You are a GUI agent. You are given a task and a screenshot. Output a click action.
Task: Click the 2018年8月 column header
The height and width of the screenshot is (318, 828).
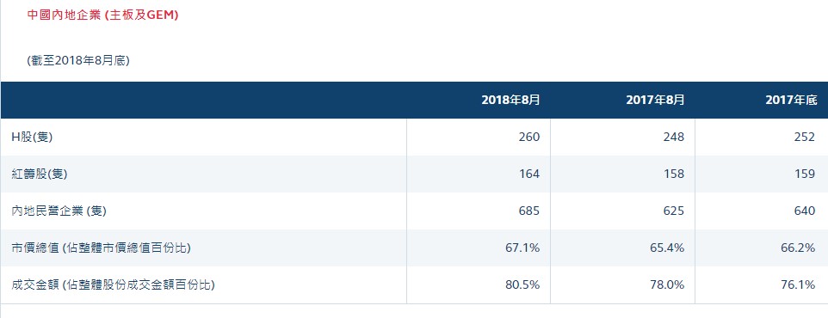(510, 101)
